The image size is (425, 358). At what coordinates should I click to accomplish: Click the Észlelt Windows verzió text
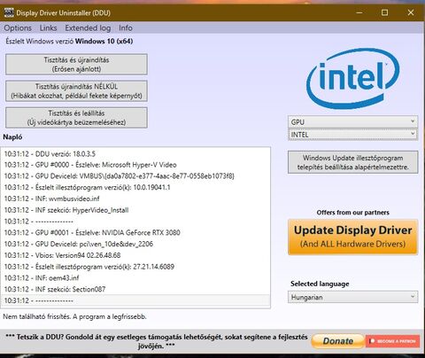coord(69,41)
